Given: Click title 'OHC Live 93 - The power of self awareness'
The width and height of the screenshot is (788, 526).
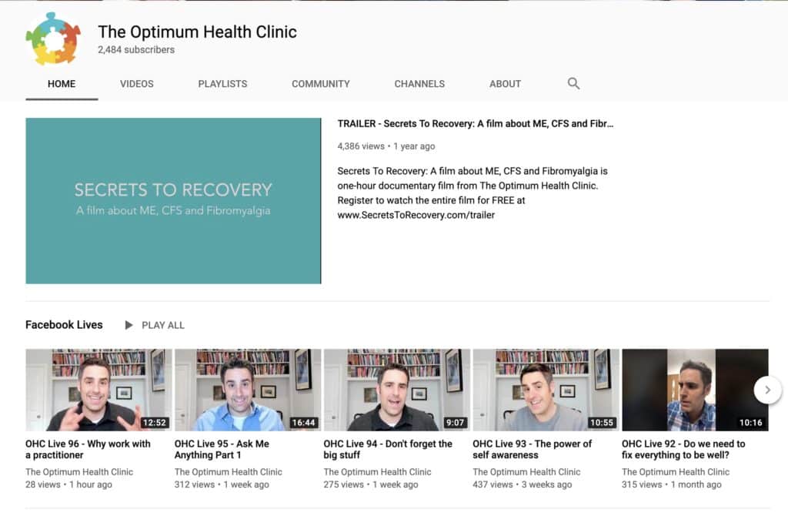Looking at the screenshot, I should pyautogui.click(x=533, y=450).
